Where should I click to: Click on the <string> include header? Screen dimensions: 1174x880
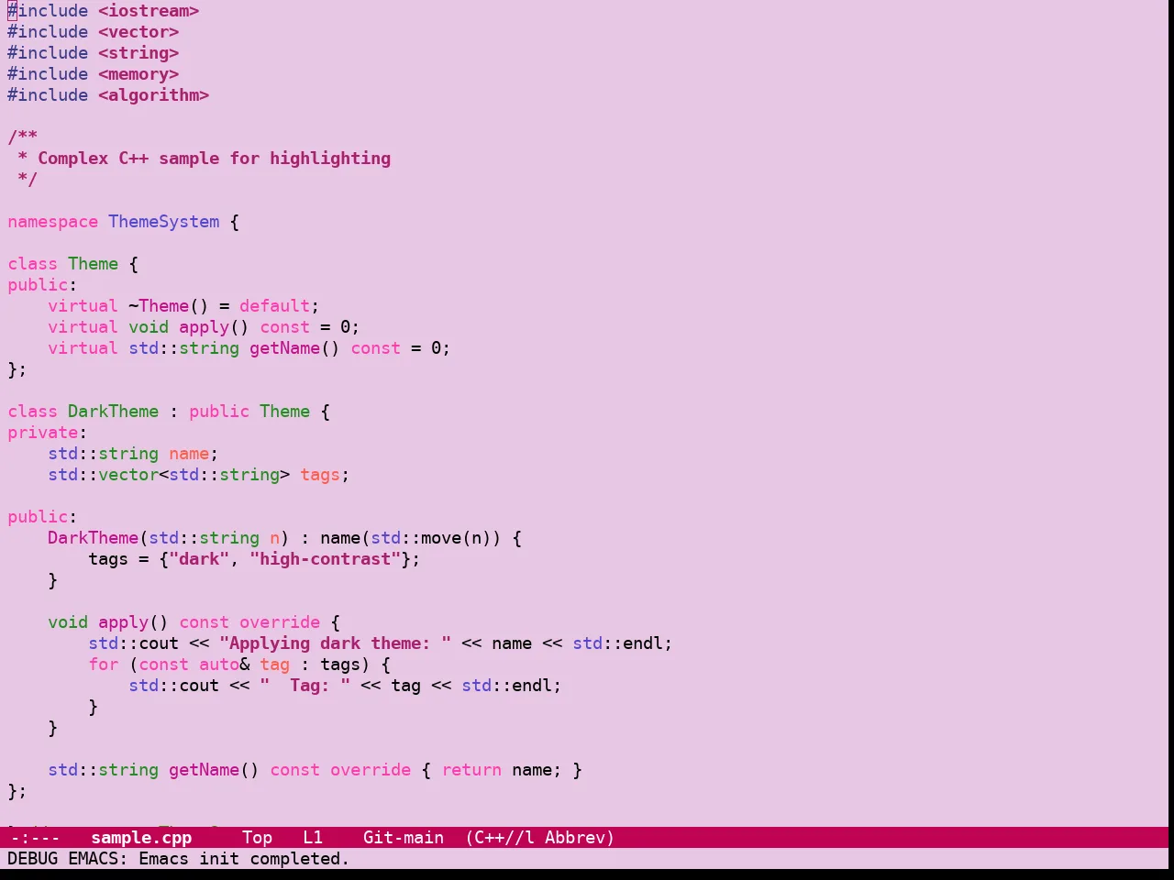click(x=138, y=53)
